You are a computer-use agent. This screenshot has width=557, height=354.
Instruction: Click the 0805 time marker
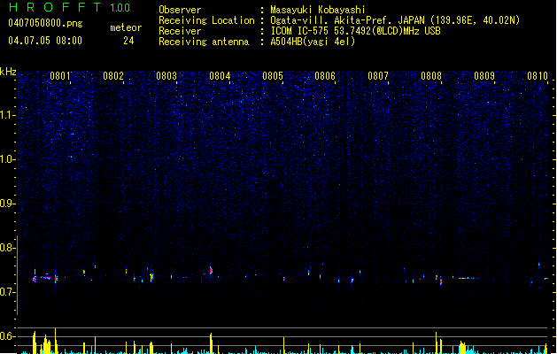[x=273, y=76]
